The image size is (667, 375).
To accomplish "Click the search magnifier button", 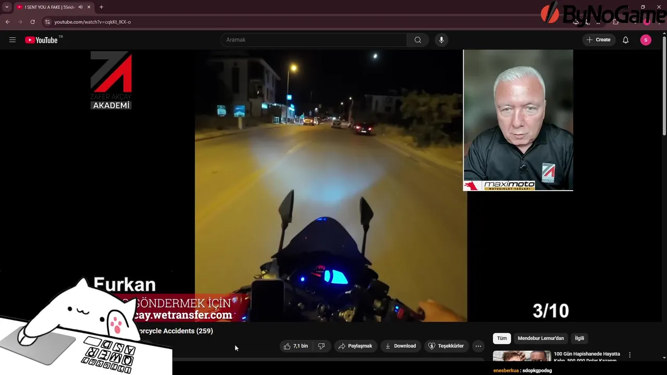I will tap(418, 40).
